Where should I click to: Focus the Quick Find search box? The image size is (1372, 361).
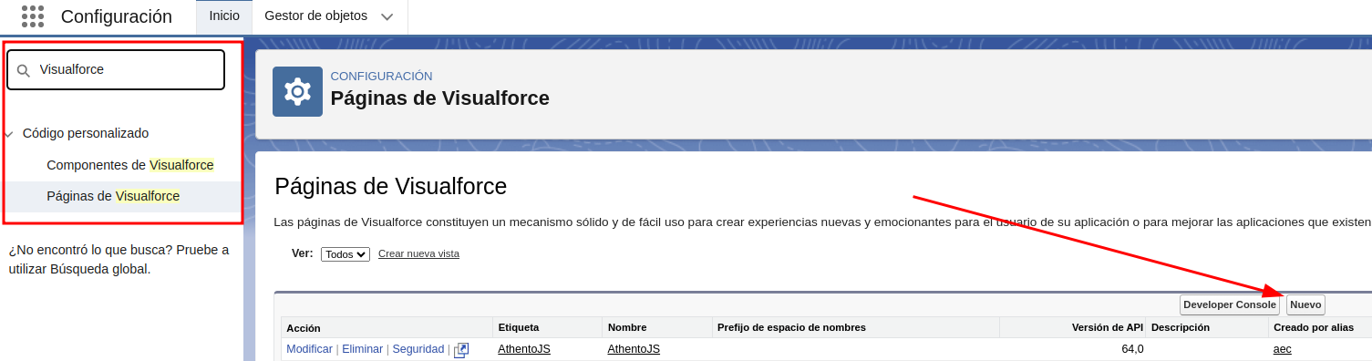click(116, 70)
